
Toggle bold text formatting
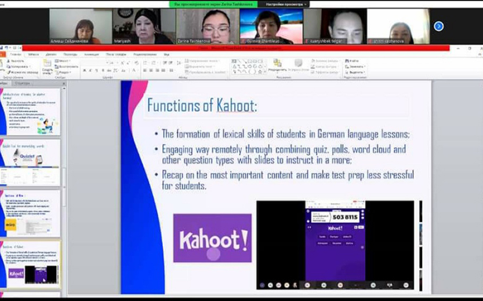[85, 70]
